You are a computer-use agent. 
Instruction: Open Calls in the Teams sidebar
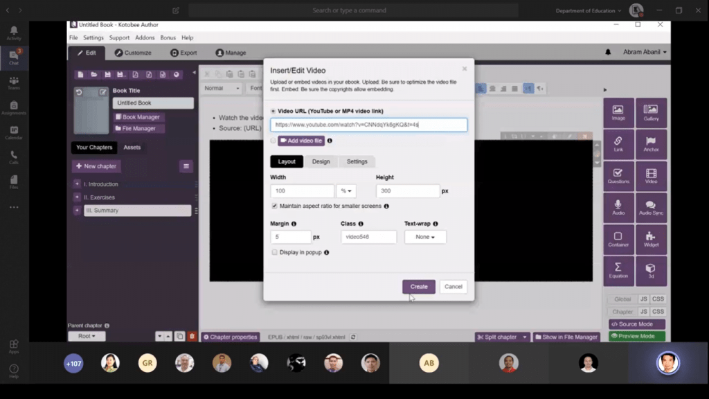(x=14, y=157)
